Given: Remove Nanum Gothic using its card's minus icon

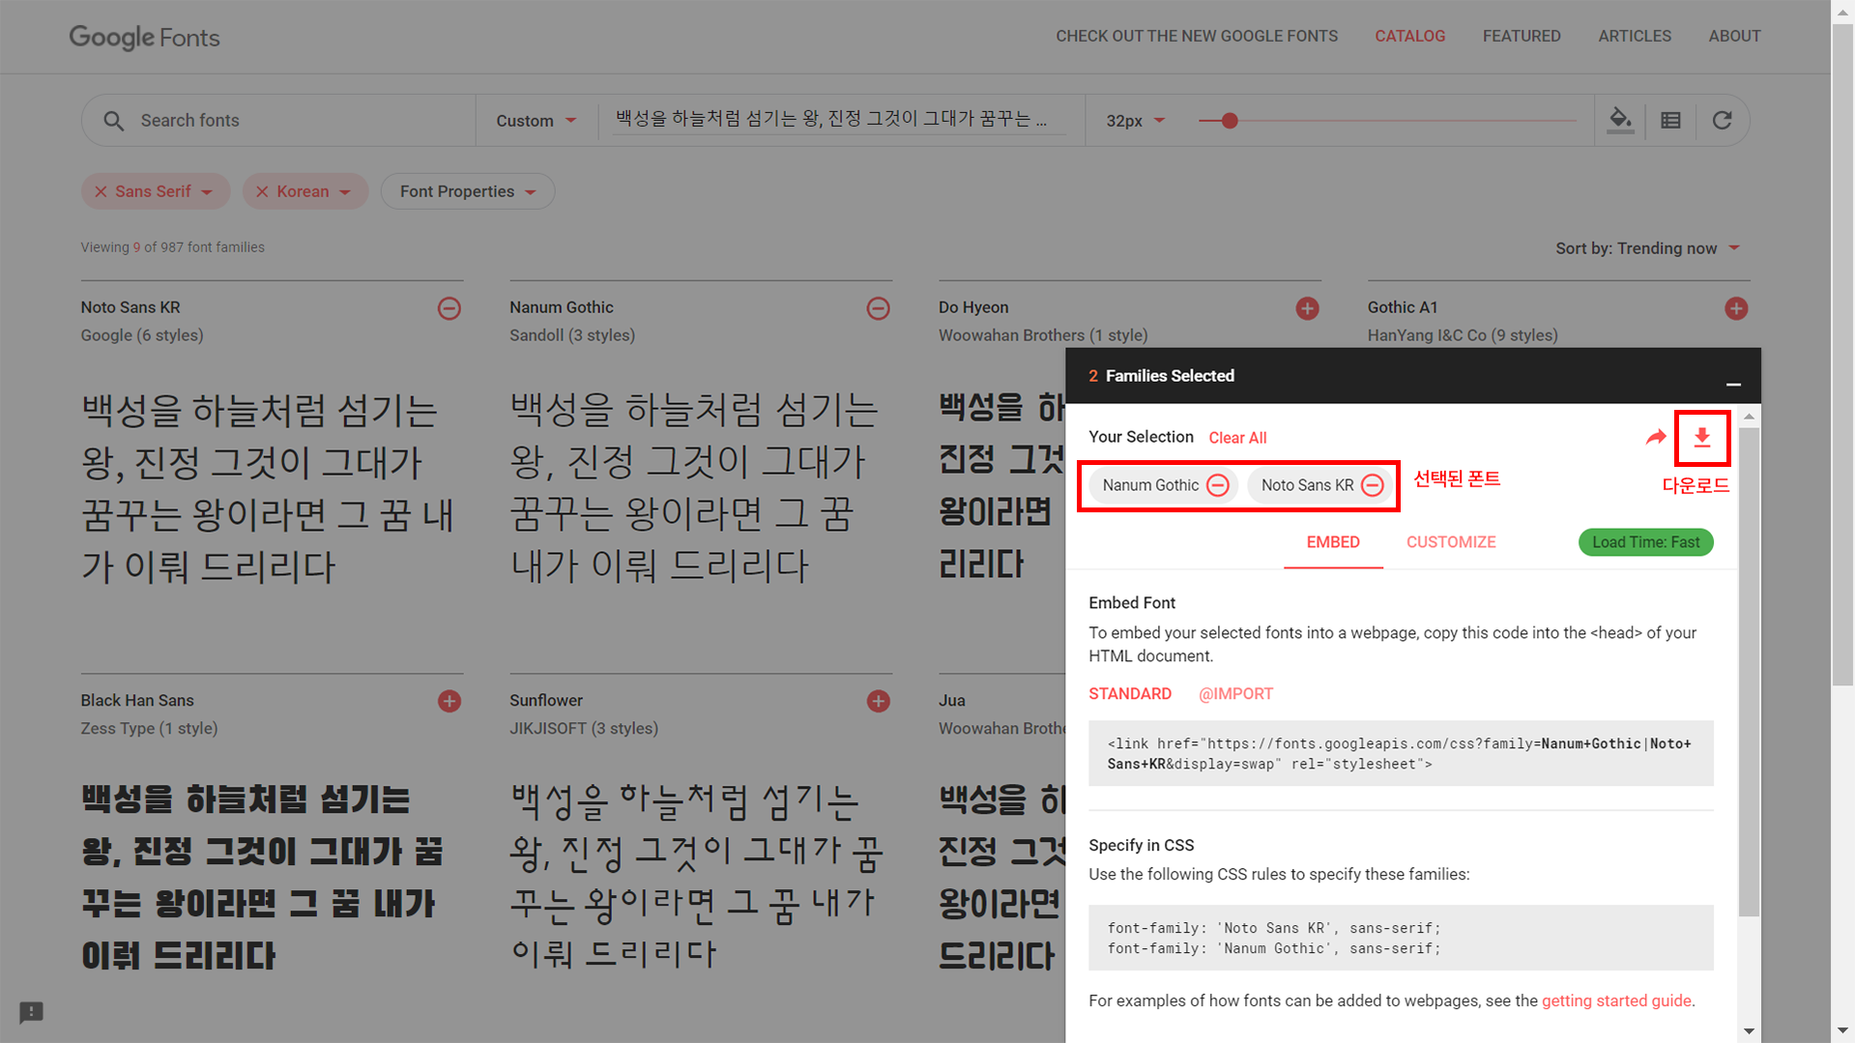Looking at the screenshot, I should (x=878, y=308).
